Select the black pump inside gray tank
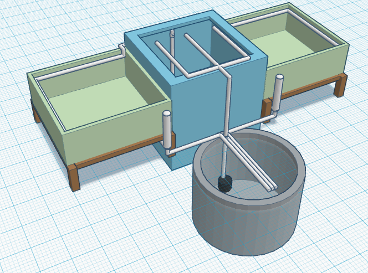Image resolution: width=368 pixels, height=273 pixels. click(x=224, y=184)
